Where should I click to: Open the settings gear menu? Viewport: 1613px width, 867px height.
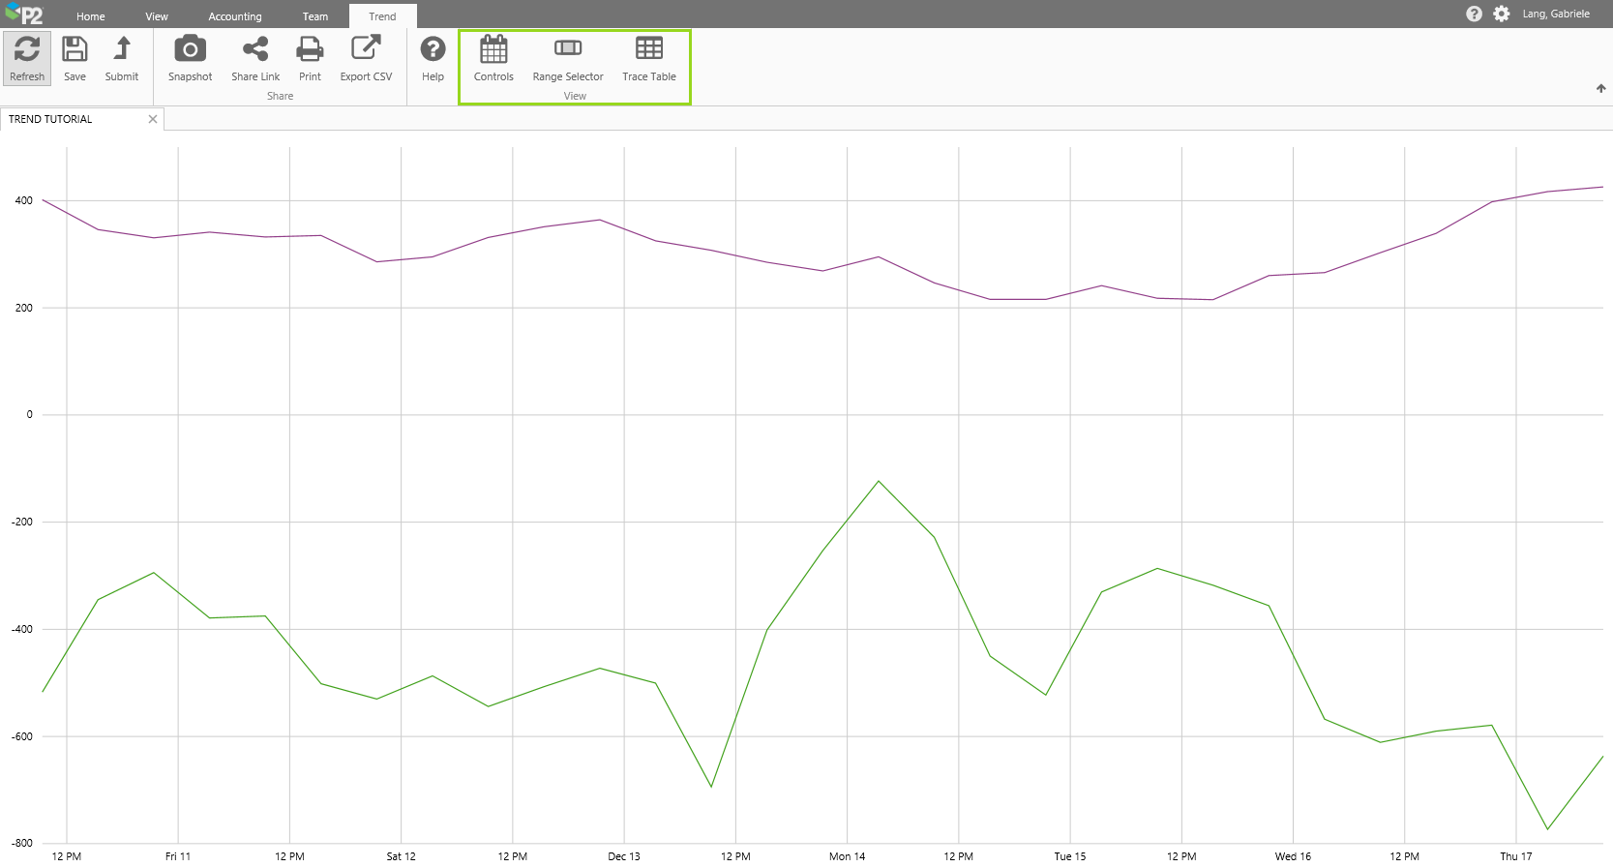pos(1501,14)
